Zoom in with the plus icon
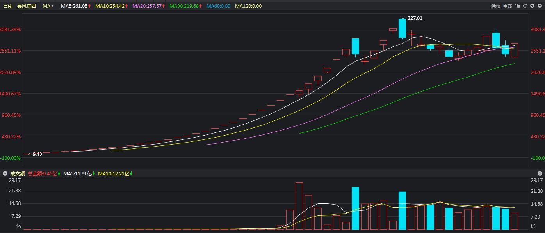545x233 pixels. click(533, 6)
